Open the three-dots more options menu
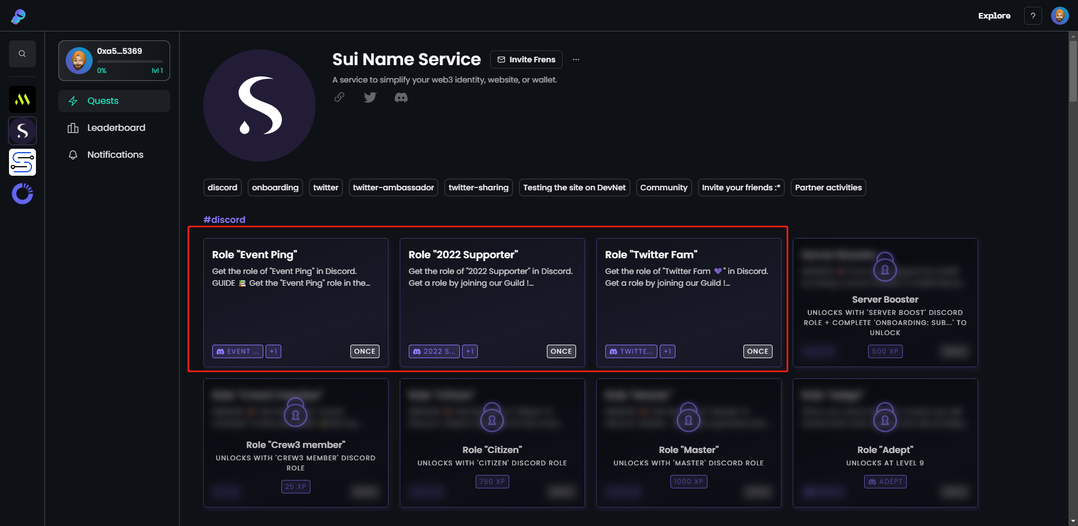The image size is (1078, 526). [576, 60]
